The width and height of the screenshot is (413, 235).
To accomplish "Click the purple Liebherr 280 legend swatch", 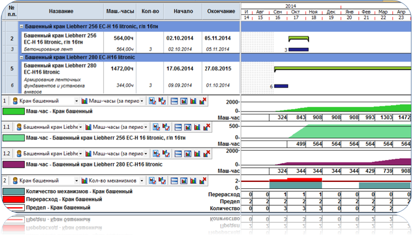I will coord(14,165).
